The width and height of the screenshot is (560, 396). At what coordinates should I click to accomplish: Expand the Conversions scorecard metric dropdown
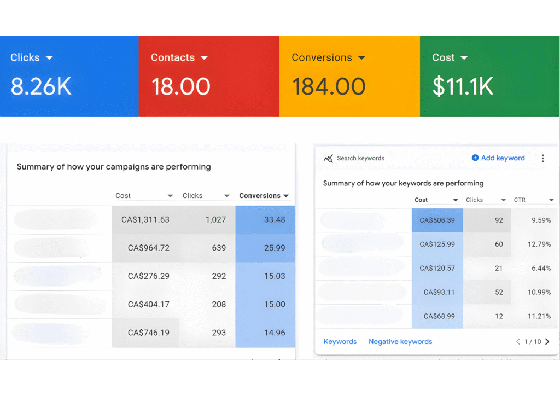(x=361, y=58)
